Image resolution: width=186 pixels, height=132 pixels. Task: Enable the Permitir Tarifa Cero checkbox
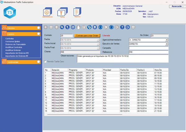click(45, 62)
